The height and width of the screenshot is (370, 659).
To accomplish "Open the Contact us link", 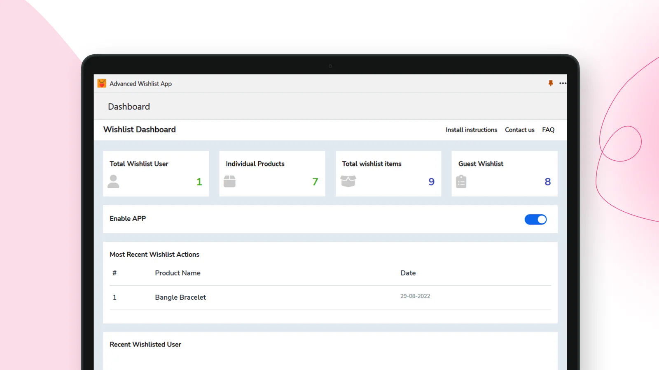I will point(519,130).
